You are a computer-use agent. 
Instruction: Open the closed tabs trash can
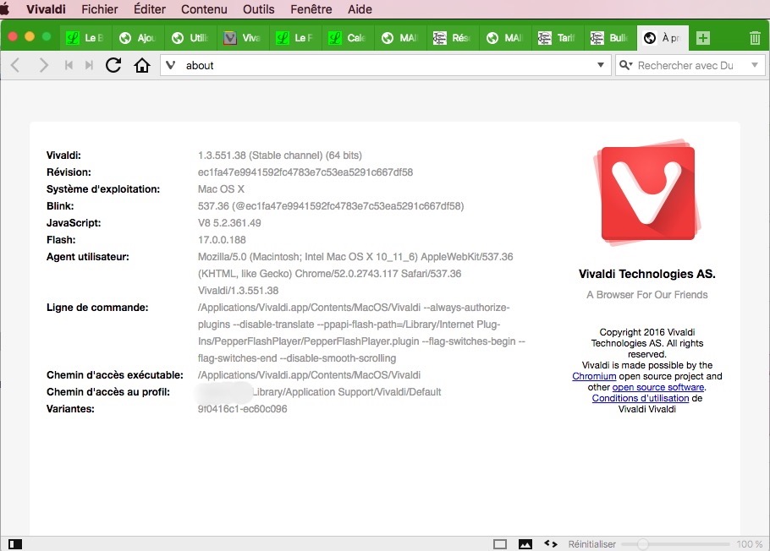click(754, 38)
